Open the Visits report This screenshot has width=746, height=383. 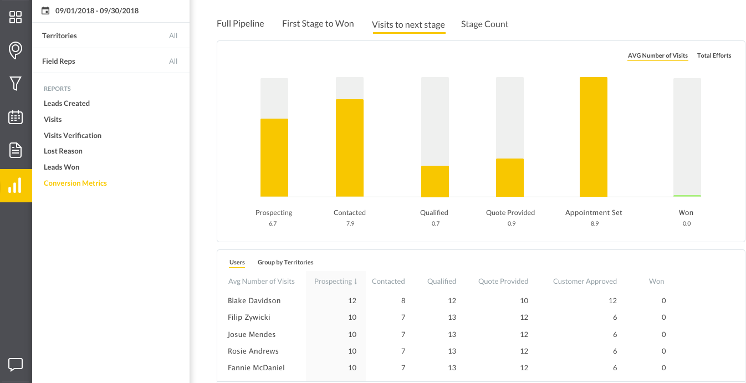[x=53, y=119]
